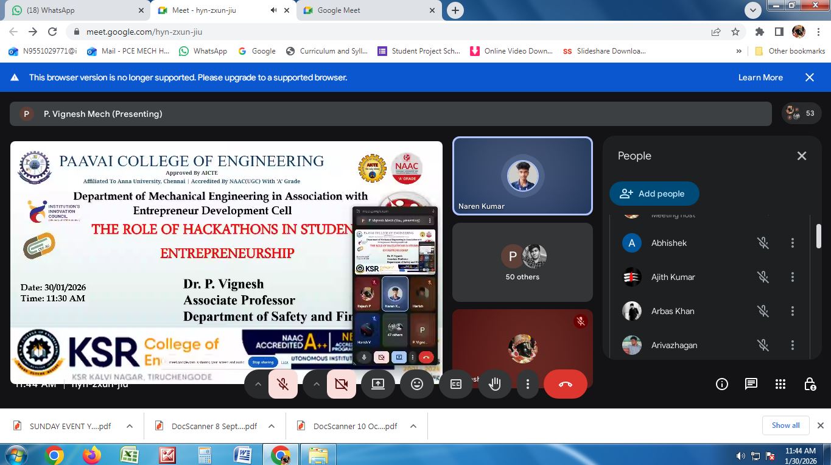Viewport: 831px width, 465px height.
Task: Open the emoji reactions button
Action: click(417, 384)
